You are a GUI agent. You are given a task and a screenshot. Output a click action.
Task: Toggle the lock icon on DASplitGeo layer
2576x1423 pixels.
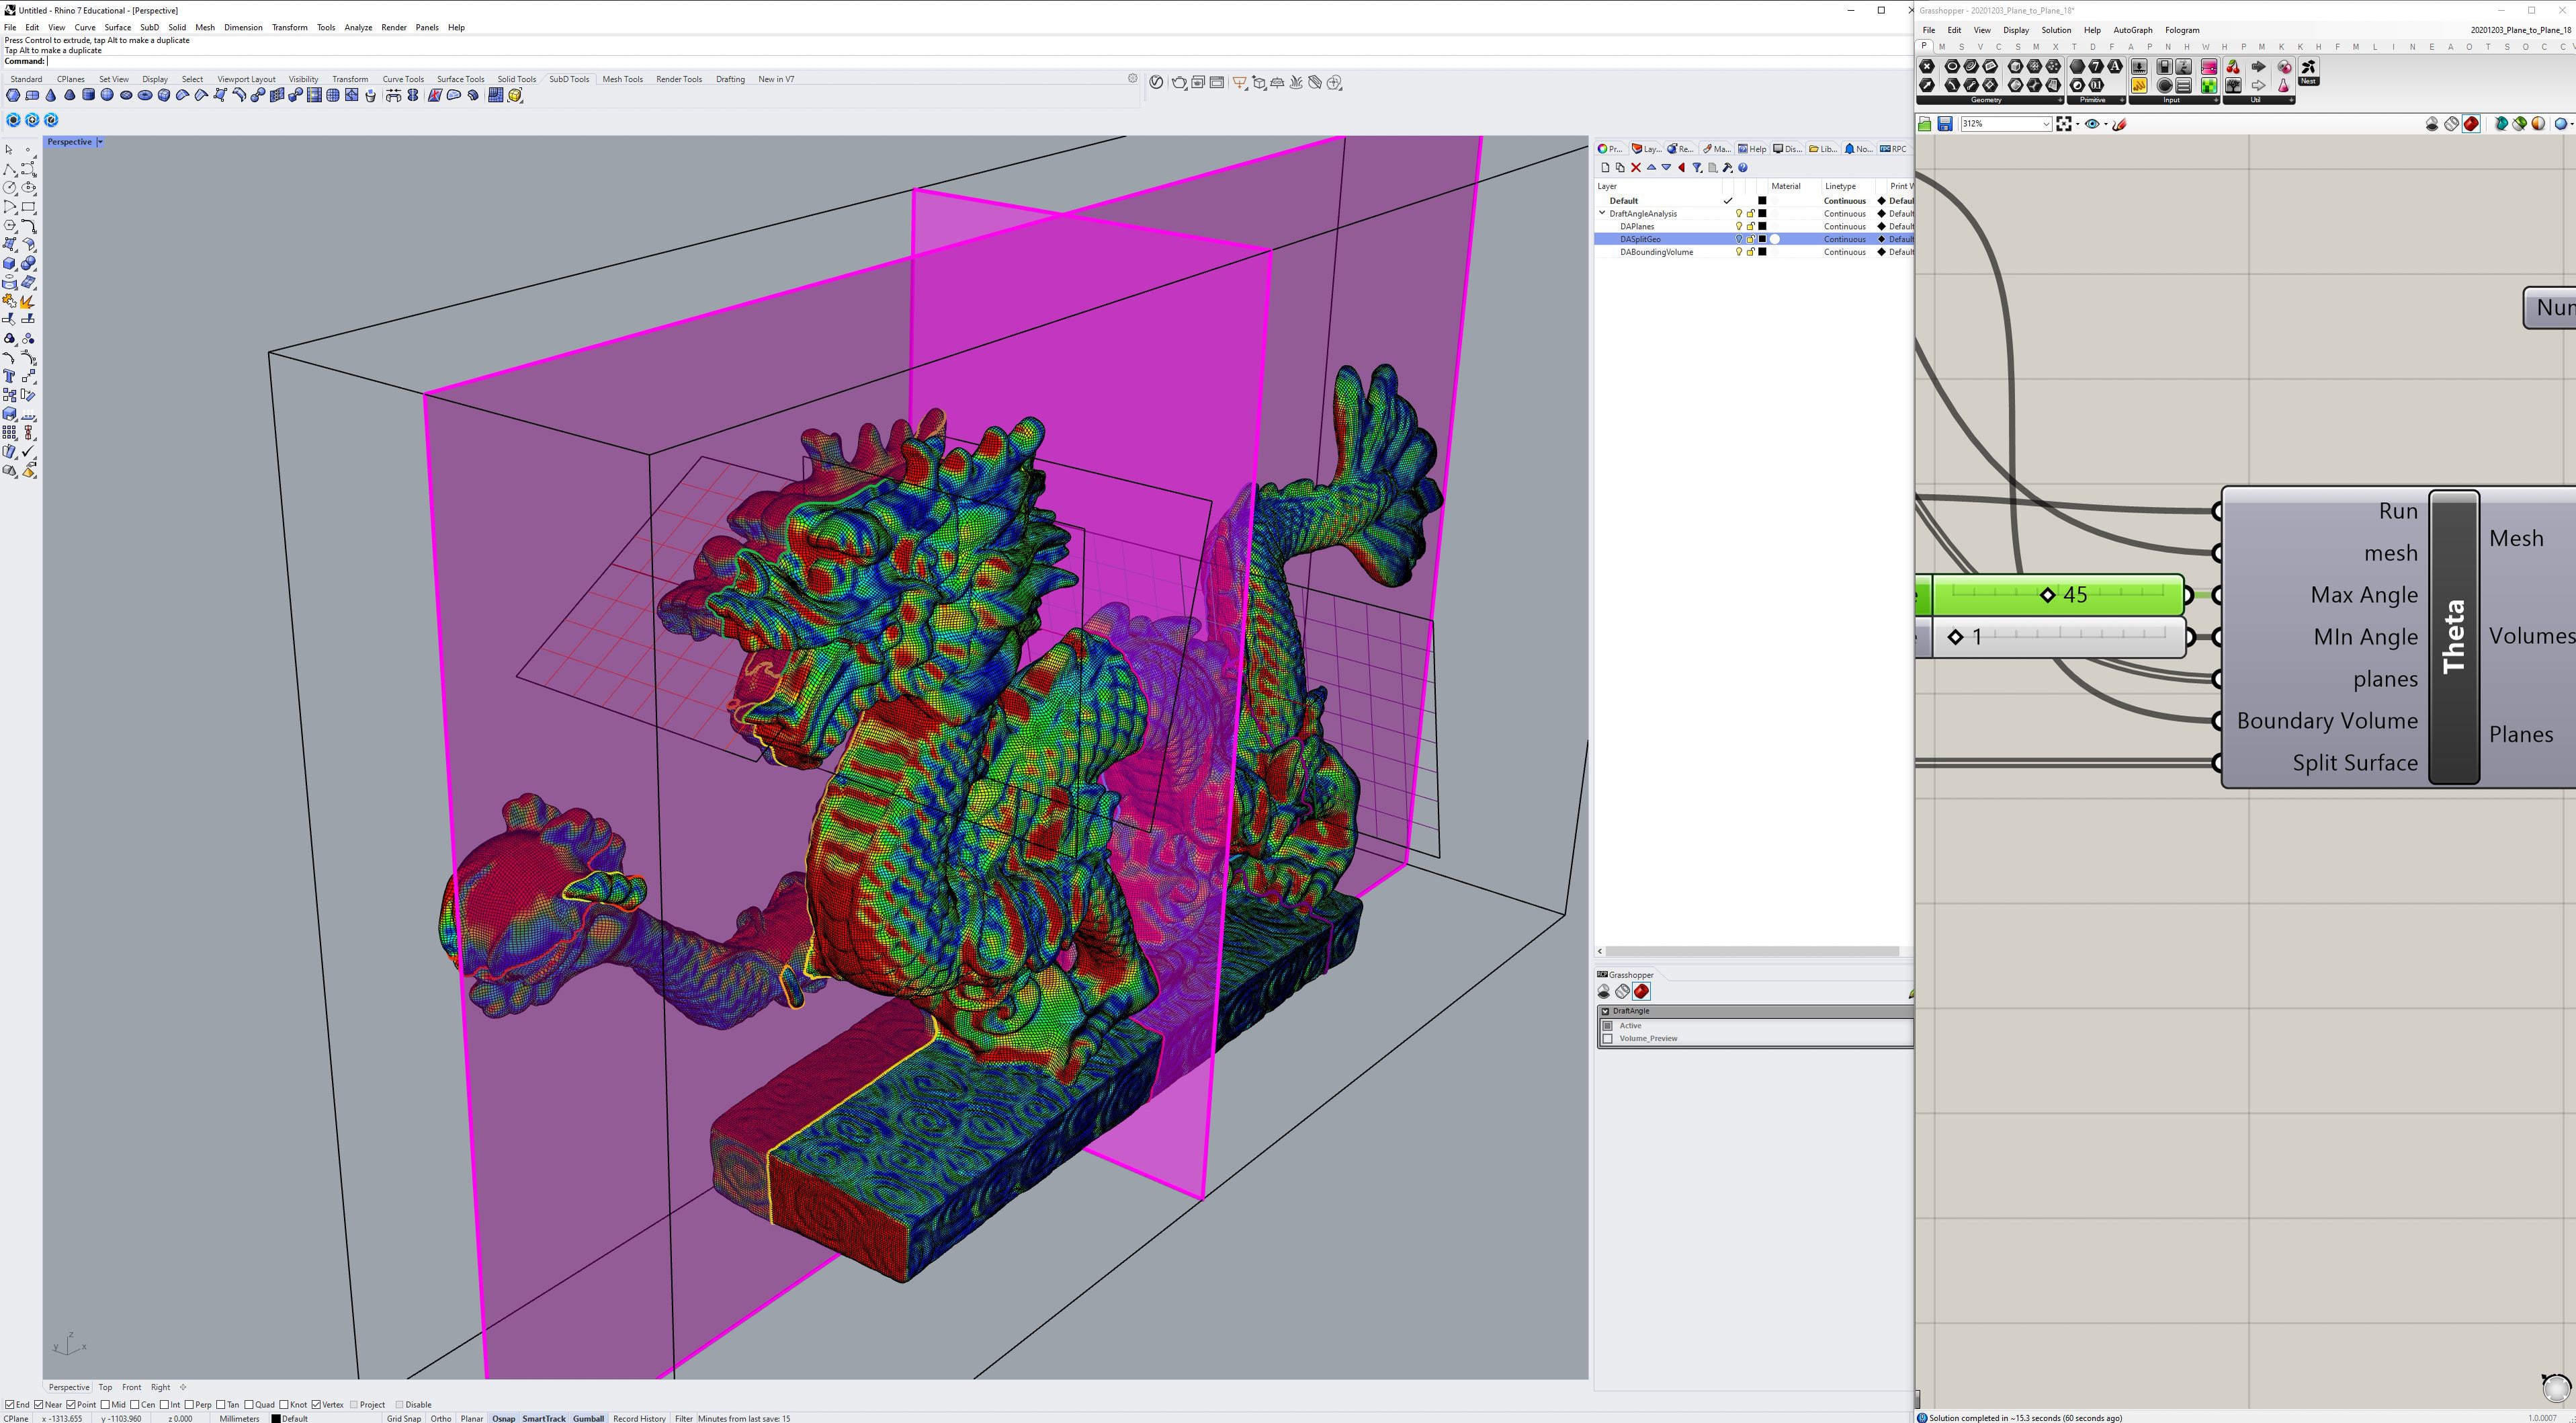point(1752,239)
